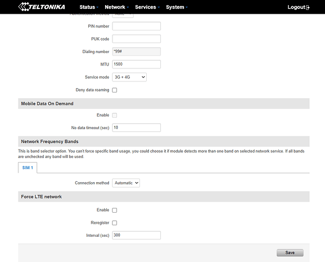Viewport: 325px width, 262px height.
Task: Open the Network menu
Action: click(x=117, y=7)
